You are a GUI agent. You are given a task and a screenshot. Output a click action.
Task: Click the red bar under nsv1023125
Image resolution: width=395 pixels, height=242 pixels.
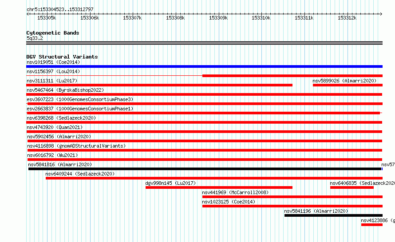292,206
